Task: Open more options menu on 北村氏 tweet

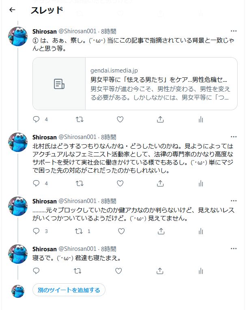Action: pos(234,137)
